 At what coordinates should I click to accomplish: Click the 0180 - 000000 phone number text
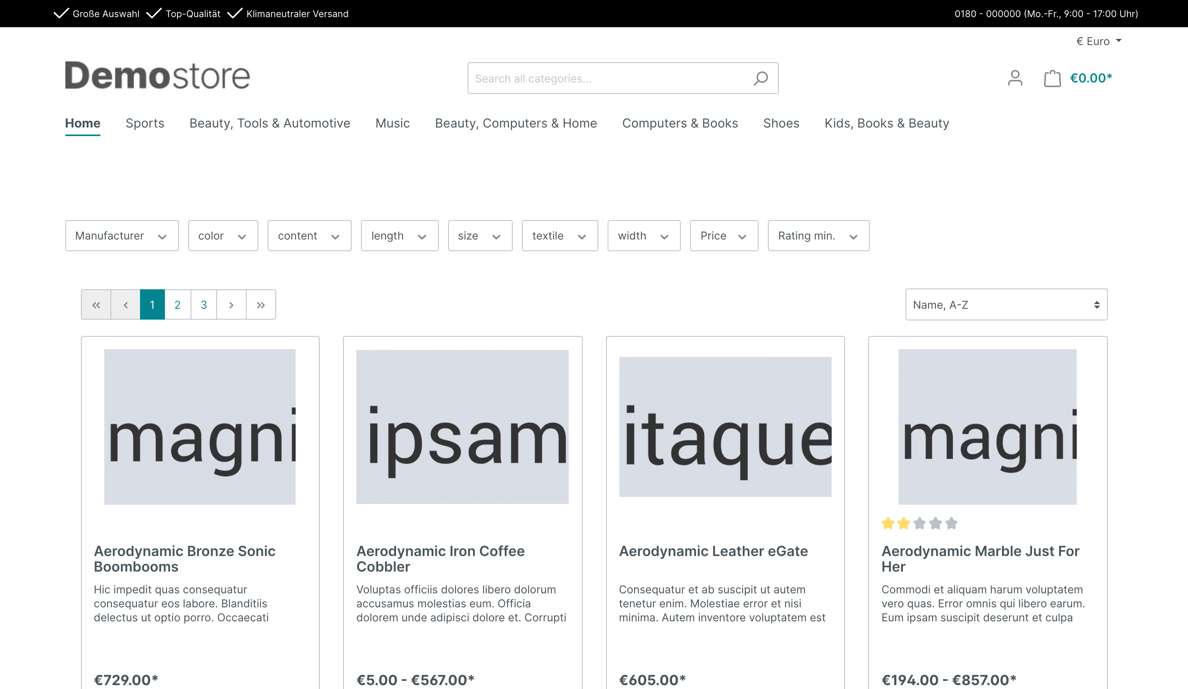(x=1046, y=14)
